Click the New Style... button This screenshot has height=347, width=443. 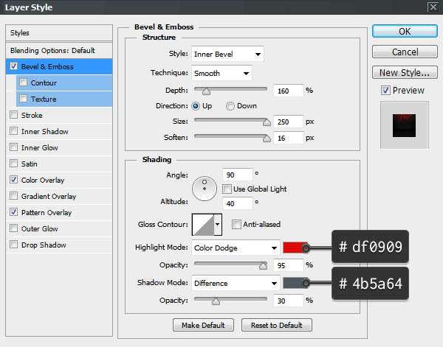[404, 73]
